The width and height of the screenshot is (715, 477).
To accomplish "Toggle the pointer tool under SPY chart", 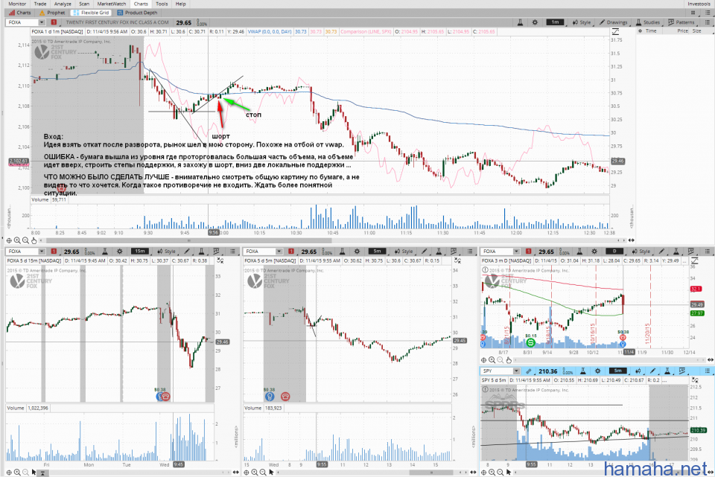I will click(x=509, y=473).
